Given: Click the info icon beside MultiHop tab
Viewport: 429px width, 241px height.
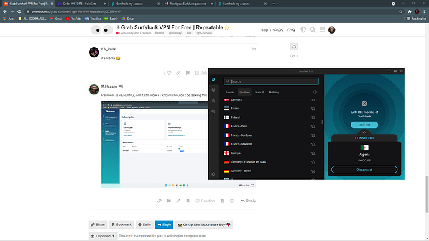Looking at the screenshot, I should pos(315,92).
